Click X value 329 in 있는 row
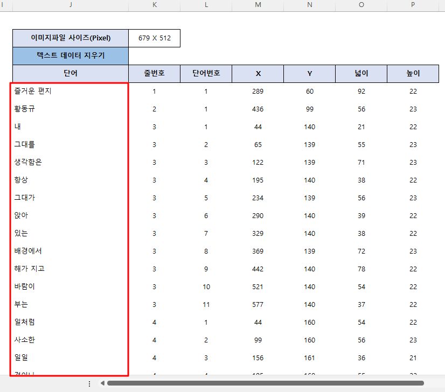The height and width of the screenshot is (392, 445). coord(258,234)
